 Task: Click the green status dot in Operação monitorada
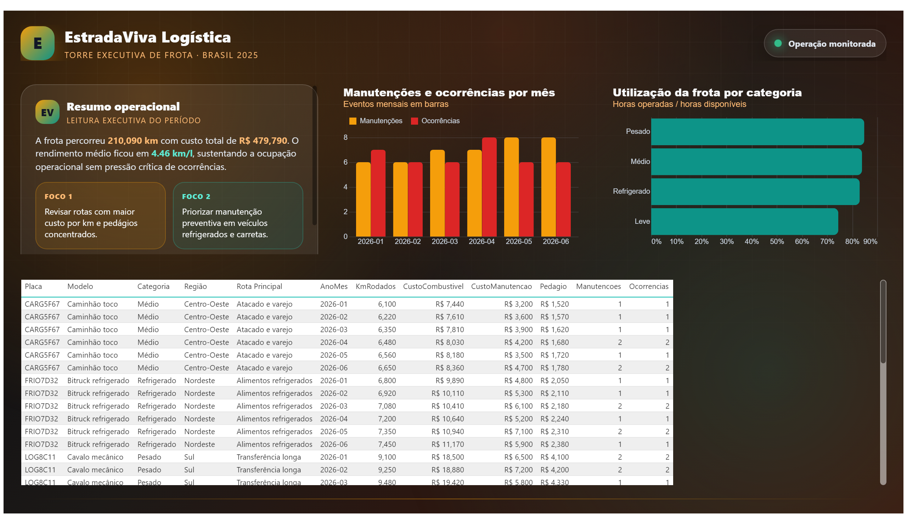pos(777,43)
